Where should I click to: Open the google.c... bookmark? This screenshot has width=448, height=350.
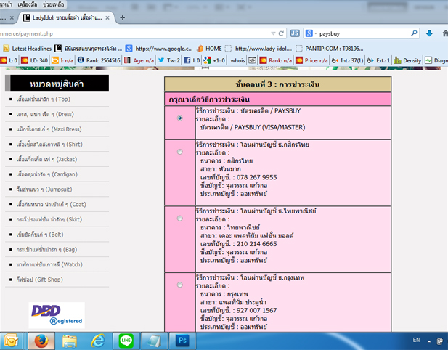160,49
